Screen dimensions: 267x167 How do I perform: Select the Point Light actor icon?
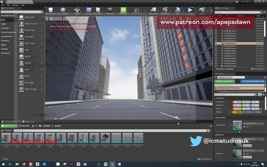pos(21,37)
